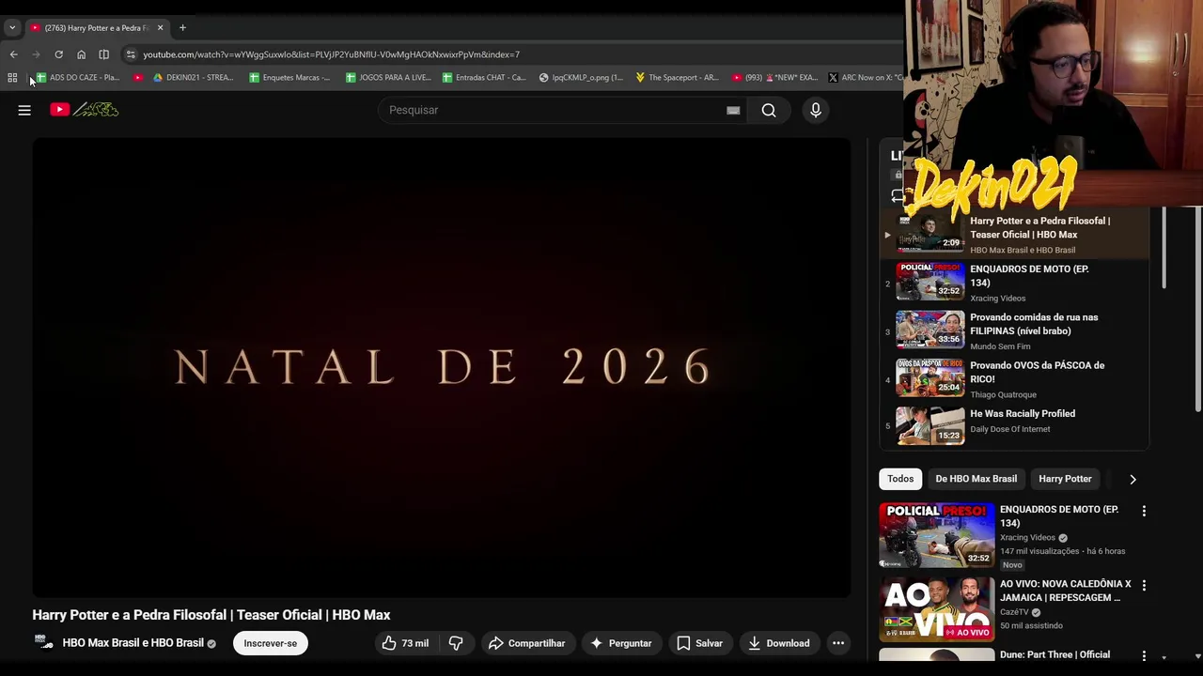This screenshot has width=1203, height=676.
Task: Click HBO Max Brasil channel avatar
Action: pyautogui.click(x=43, y=643)
